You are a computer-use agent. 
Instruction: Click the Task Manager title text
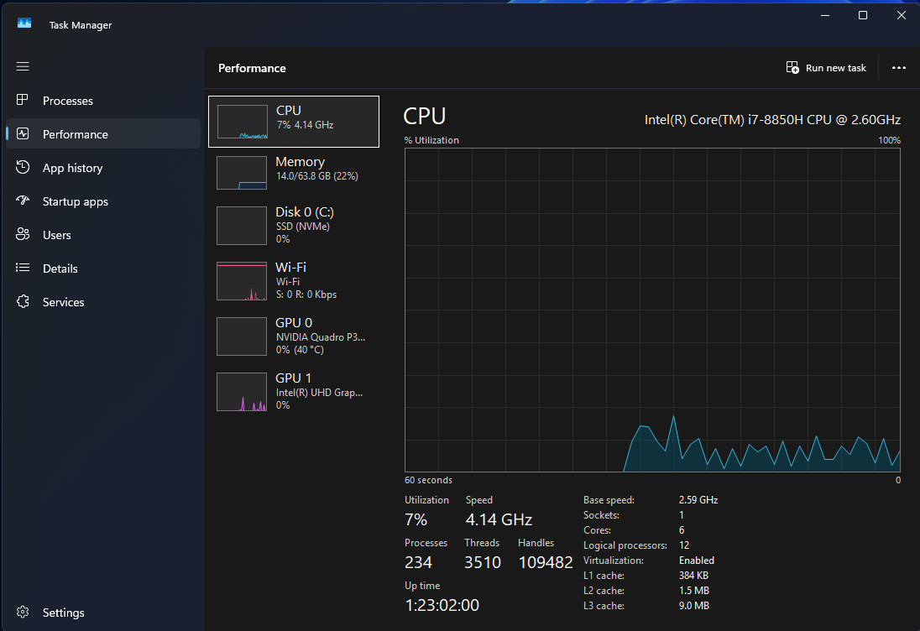[x=81, y=25]
